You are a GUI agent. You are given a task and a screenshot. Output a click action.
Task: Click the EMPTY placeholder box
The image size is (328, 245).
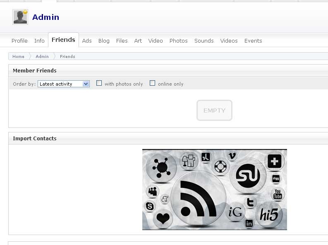[214, 110]
